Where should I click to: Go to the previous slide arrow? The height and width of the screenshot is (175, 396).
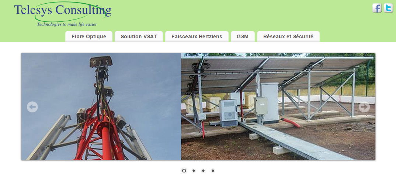(32, 107)
